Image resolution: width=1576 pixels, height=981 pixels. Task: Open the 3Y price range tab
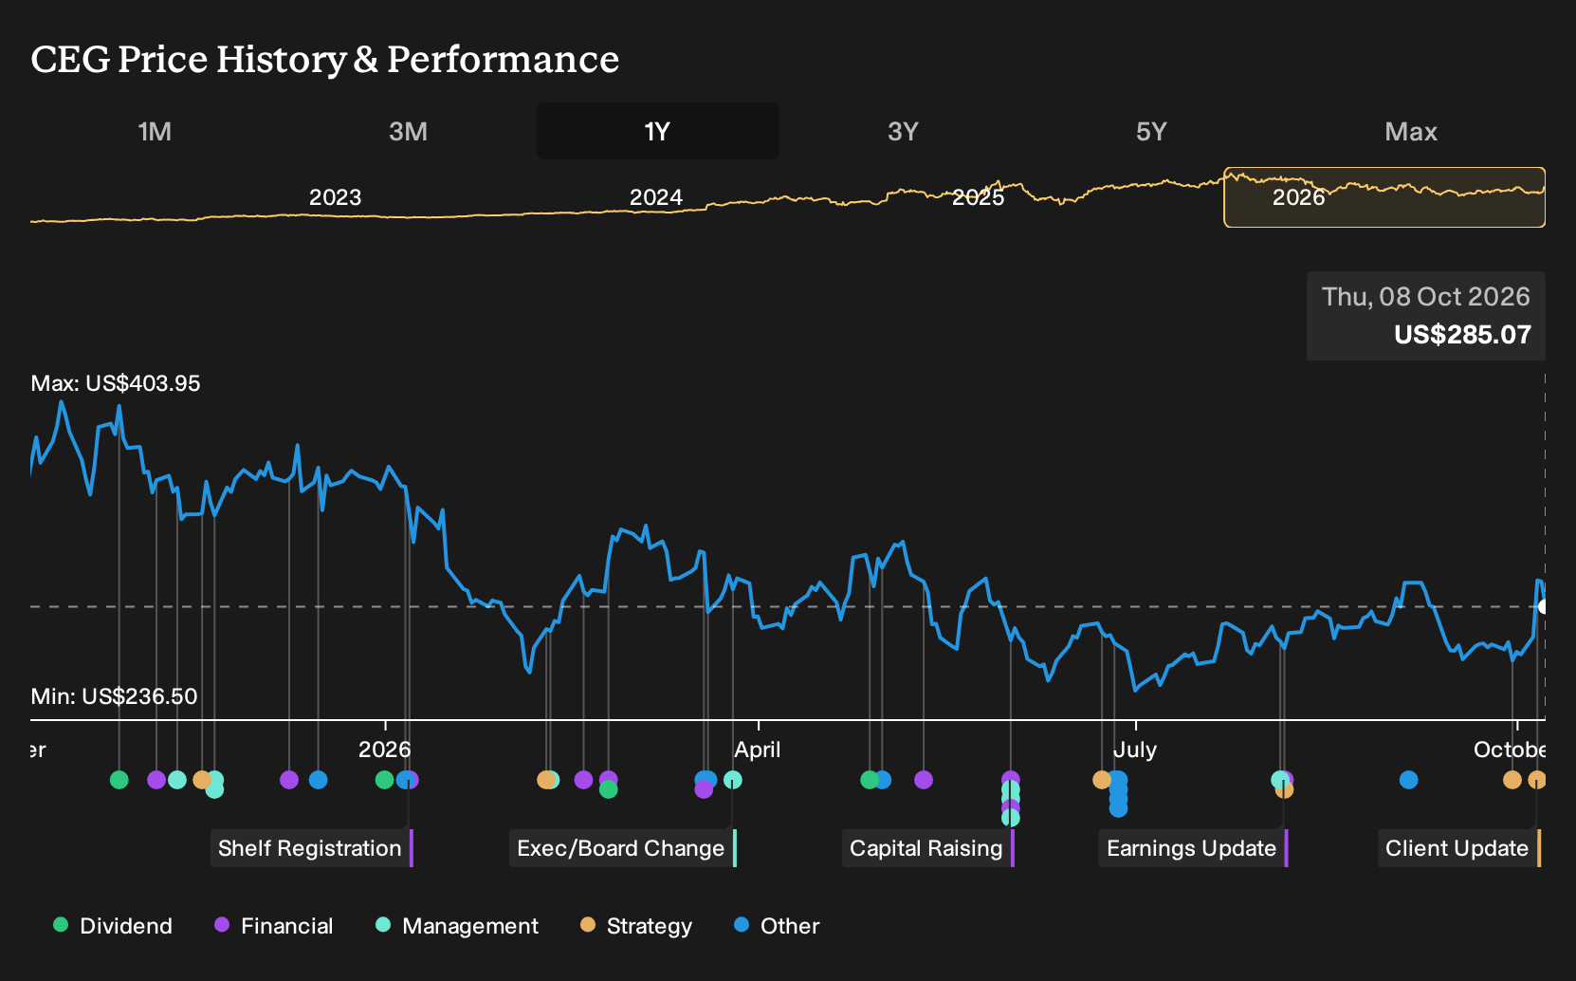(x=903, y=131)
